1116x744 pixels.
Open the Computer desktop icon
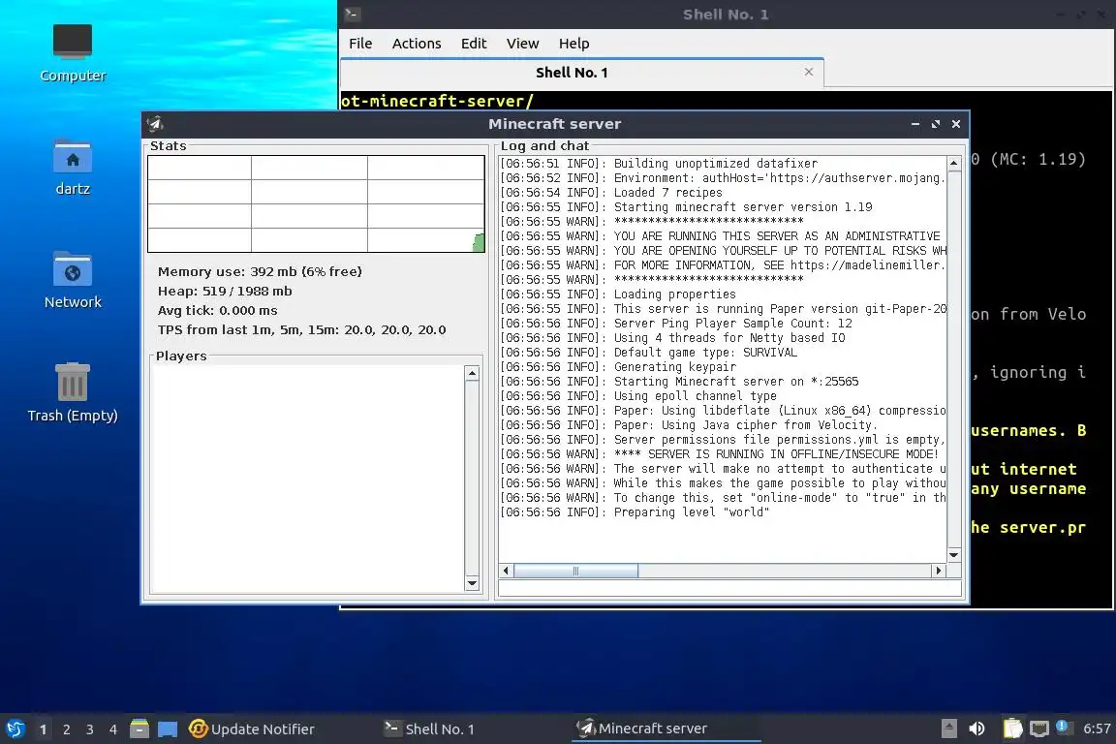(x=73, y=52)
